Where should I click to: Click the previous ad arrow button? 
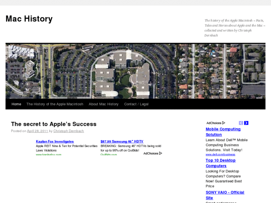241,123
